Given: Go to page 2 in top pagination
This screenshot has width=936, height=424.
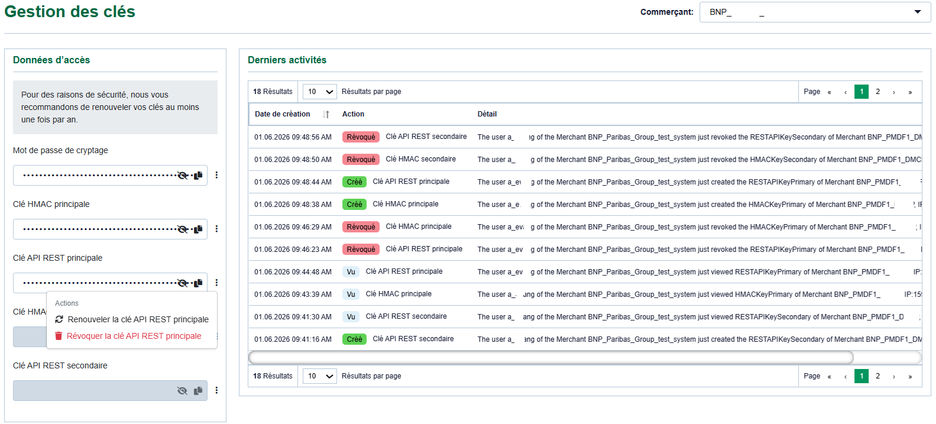Looking at the screenshot, I should (x=877, y=92).
